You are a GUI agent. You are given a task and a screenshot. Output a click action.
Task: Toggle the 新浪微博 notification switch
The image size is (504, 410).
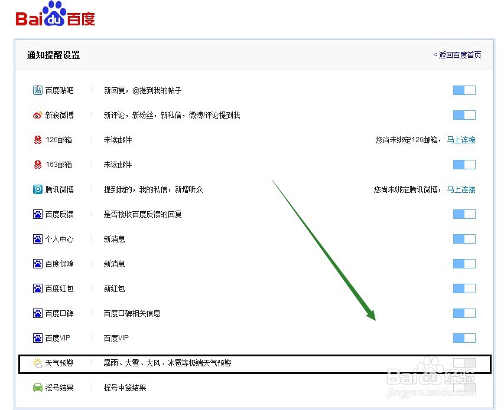pyautogui.click(x=464, y=115)
